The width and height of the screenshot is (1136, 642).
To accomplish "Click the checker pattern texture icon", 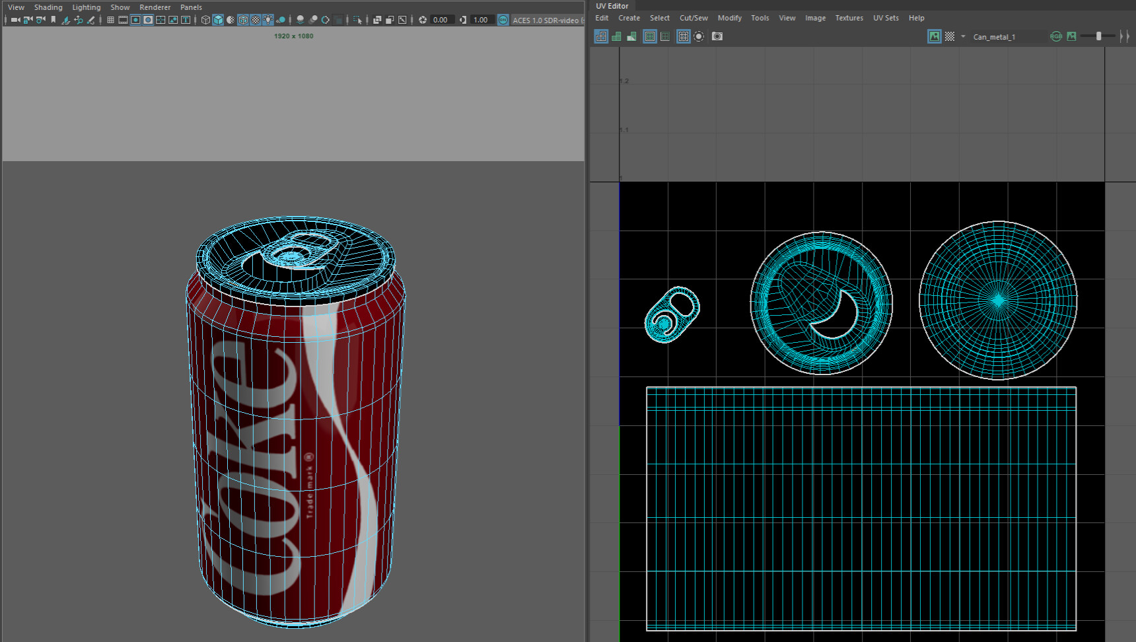I will [950, 36].
